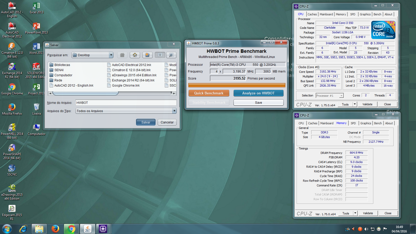Open AutoCAD 2012 - English desktop icon
Viewport: 416px width, 234px height.
(x=12, y=10)
